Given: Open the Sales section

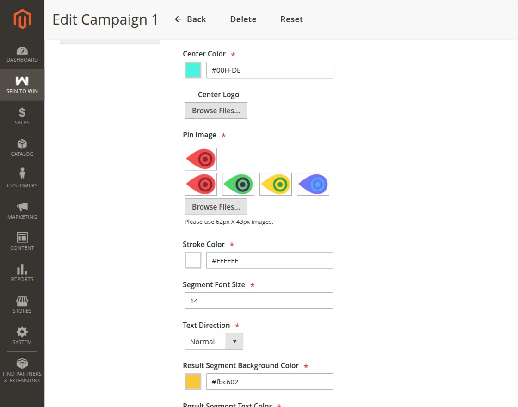Looking at the screenshot, I should pyautogui.click(x=22, y=116).
